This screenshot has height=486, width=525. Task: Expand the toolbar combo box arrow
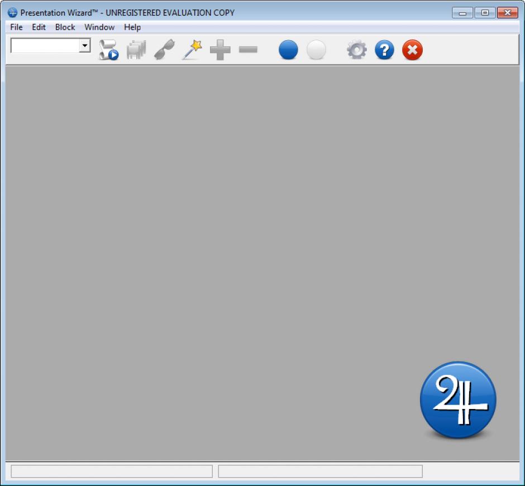[x=85, y=46]
